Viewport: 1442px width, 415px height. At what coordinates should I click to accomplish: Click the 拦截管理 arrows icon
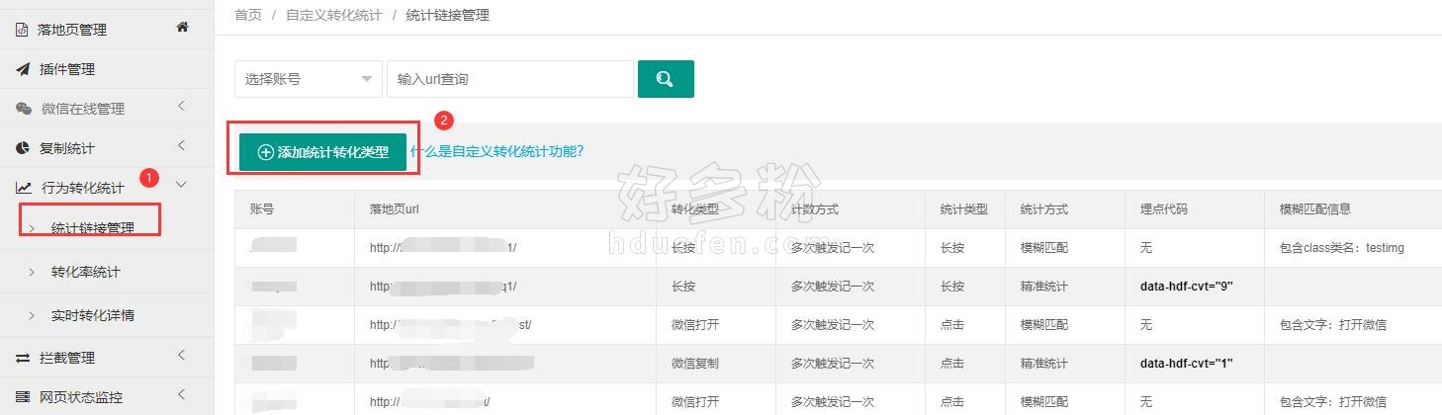click(x=22, y=358)
